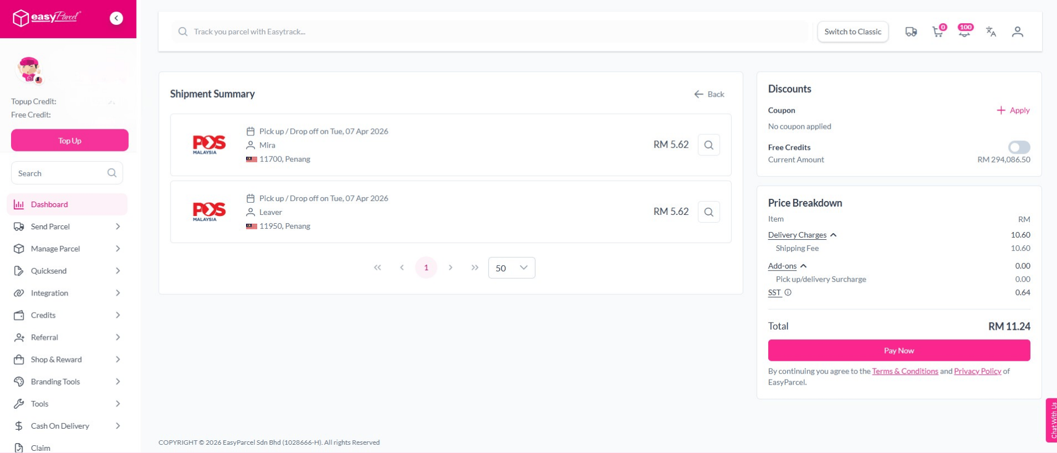
Task: Open the notifications bell with 100 badge
Action: coord(965,31)
